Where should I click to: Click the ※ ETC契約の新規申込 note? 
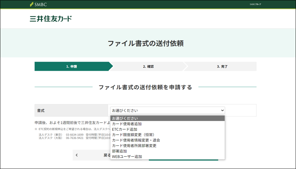click(x=72, y=129)
